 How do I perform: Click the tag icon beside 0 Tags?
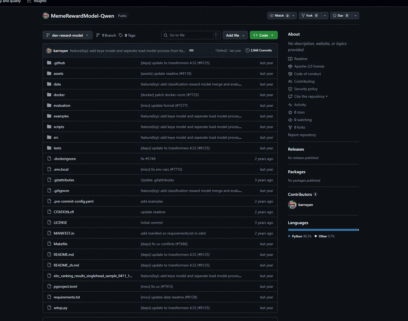pos(121,35)
